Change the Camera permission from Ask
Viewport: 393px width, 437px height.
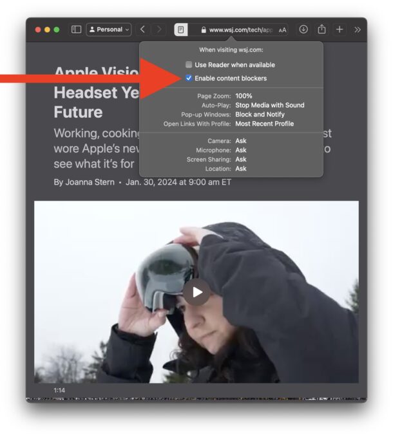pyautogui.click(x=241, y=141)
